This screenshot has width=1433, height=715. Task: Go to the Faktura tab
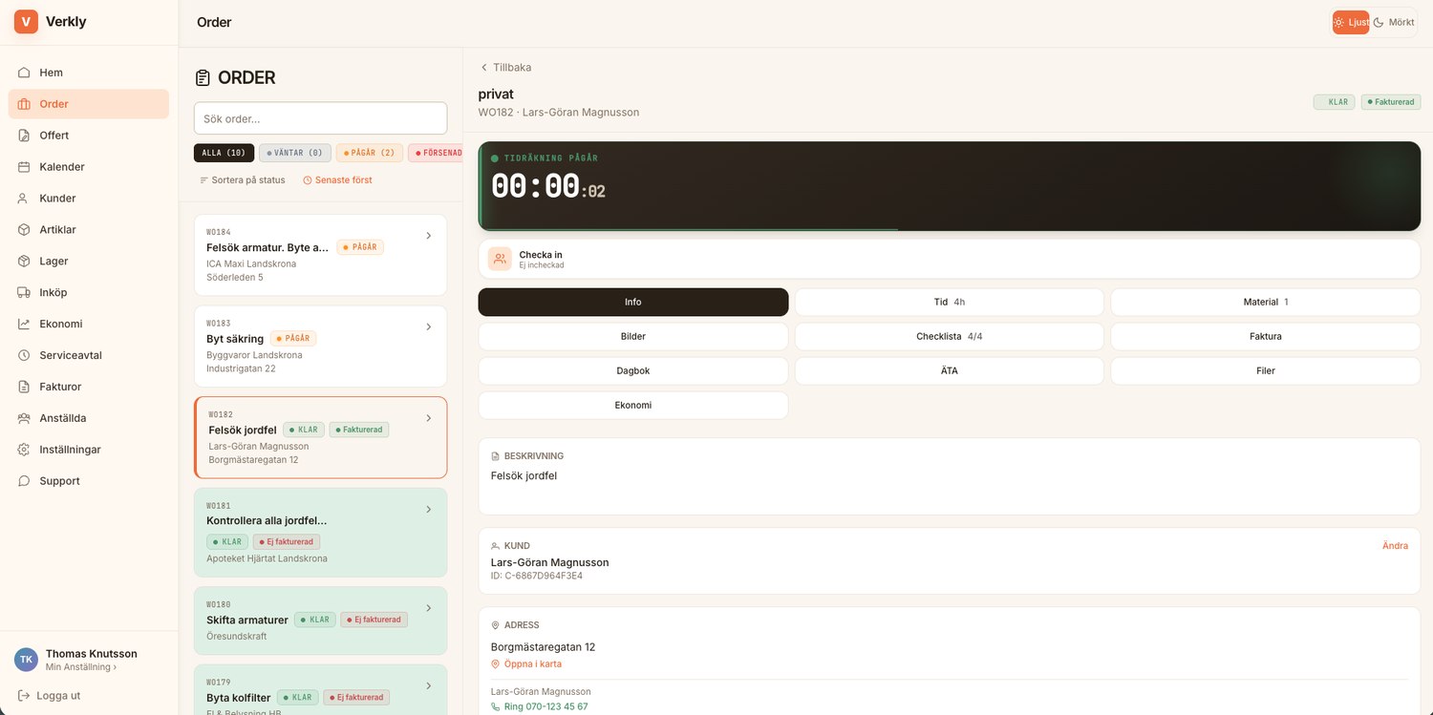tap(1265, 336)
